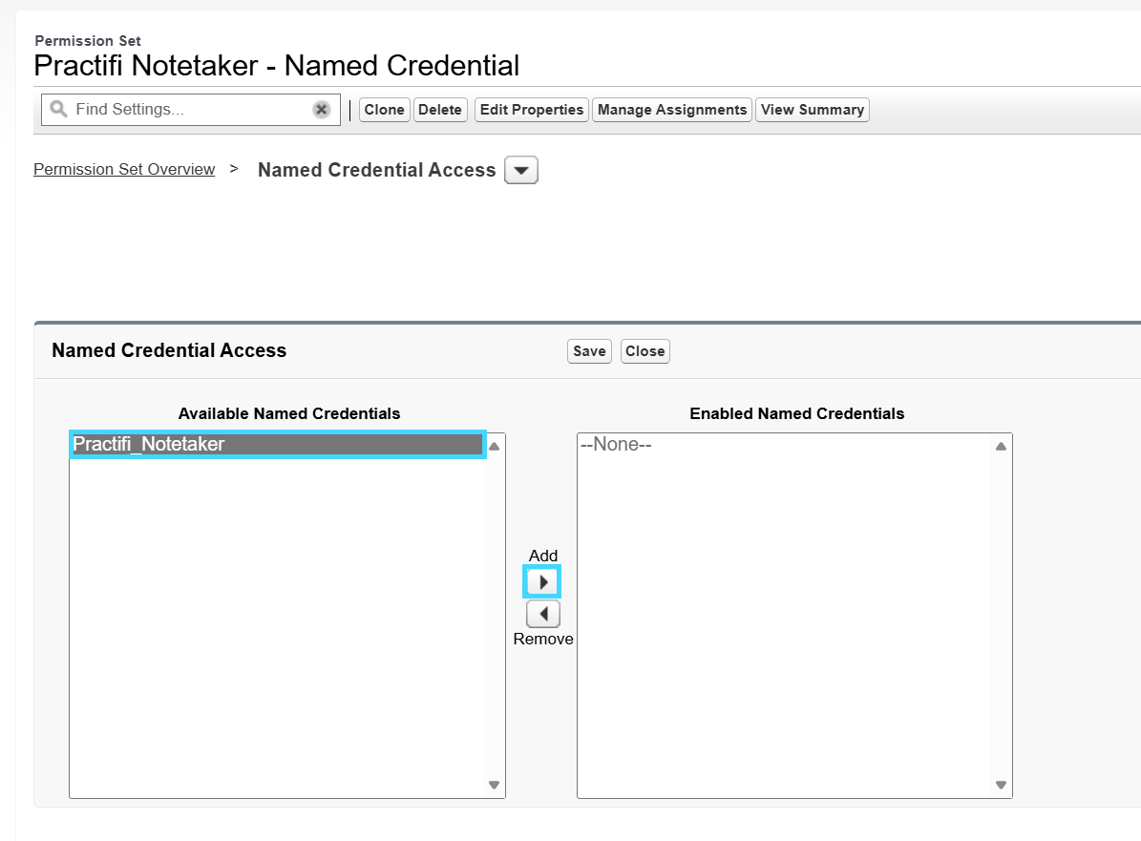
Task: Close the Named Credential Access editor
Action: (x=644, y=351)
